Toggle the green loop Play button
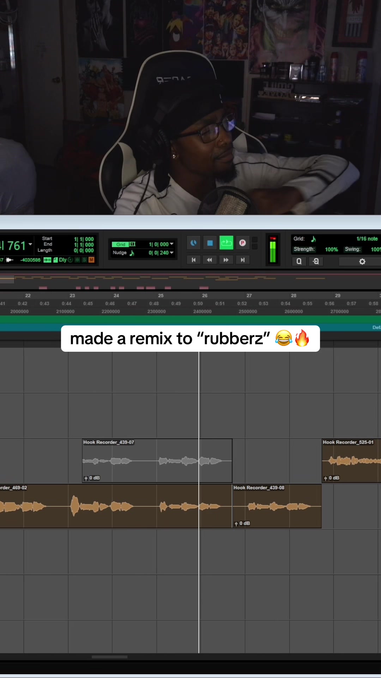 pos(226,243)
